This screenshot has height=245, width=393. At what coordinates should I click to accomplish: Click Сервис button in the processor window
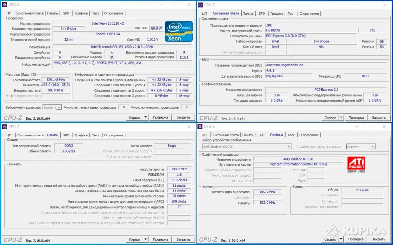click(x=135, y=117)
